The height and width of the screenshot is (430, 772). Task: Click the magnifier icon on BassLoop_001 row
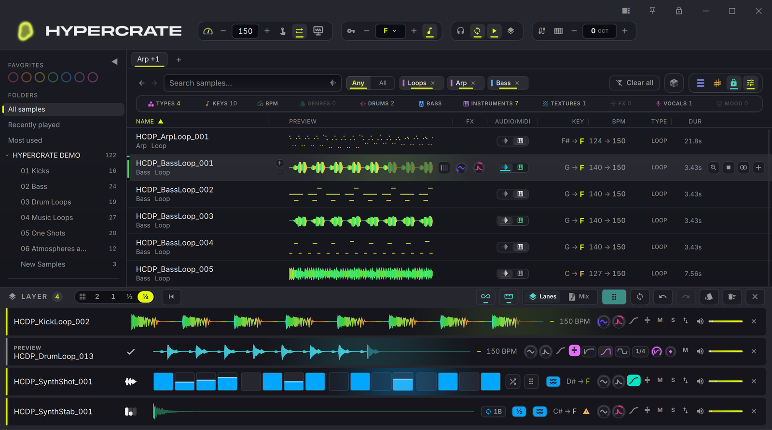[713, 167]
